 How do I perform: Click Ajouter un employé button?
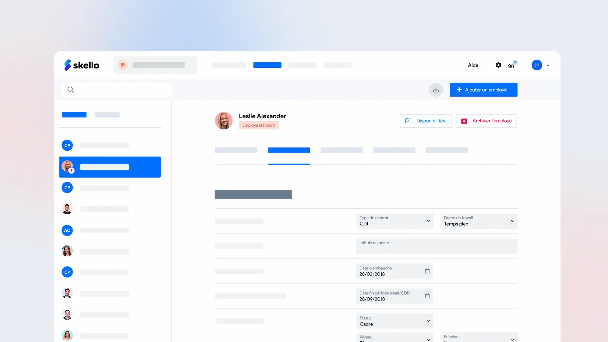pos(483,90)
